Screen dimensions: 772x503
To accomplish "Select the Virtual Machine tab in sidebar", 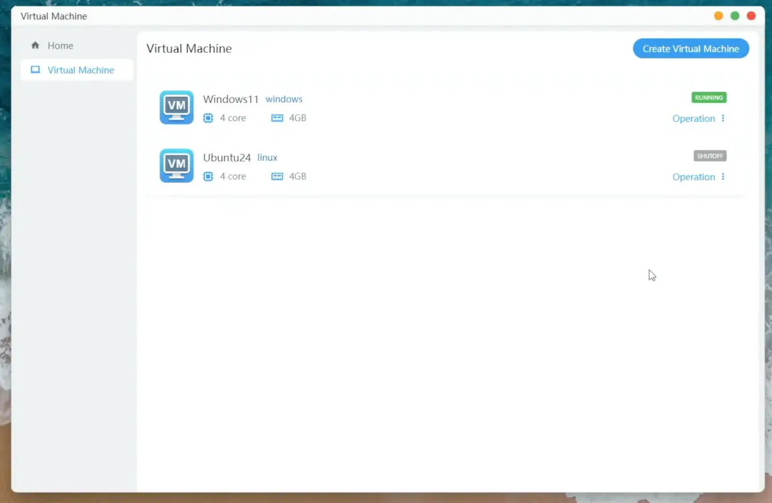I will point(80,70).
